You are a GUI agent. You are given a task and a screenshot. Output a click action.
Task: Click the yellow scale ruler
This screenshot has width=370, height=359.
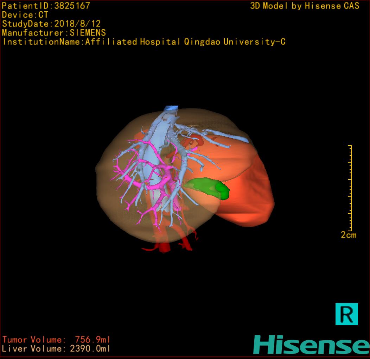pyautogui.click(x=350, y=188)
